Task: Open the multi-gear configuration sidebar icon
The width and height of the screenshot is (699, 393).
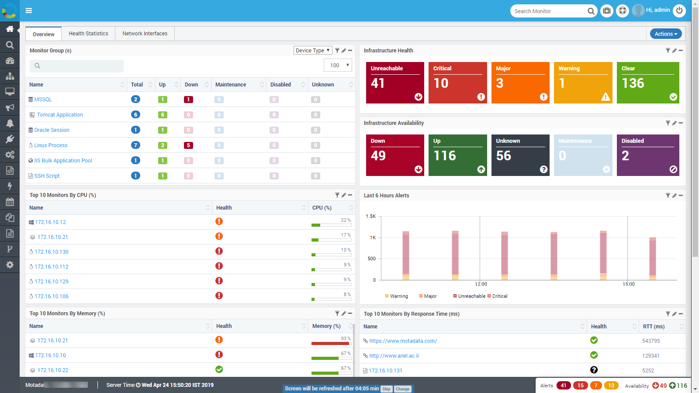Action: coord(10,155)
